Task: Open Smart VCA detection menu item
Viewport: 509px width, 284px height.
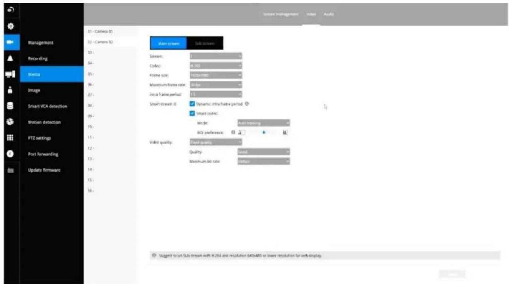Action: click(52, 106)
